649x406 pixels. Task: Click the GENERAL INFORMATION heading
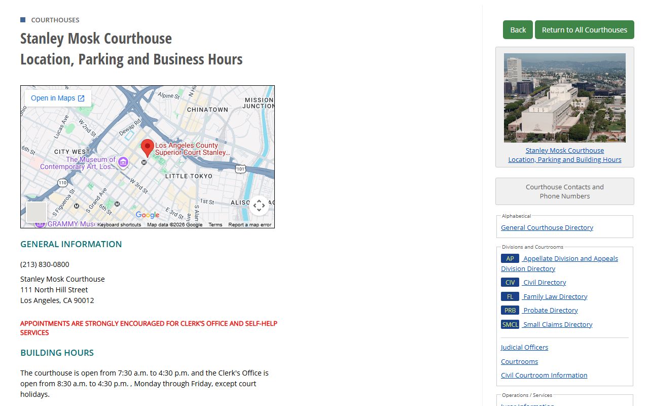pyautogui.click(x=71, y=244)
